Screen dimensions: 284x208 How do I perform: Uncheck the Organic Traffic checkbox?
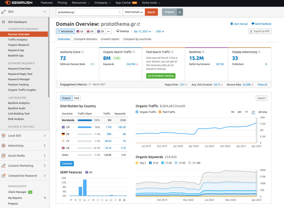point(137,112)
